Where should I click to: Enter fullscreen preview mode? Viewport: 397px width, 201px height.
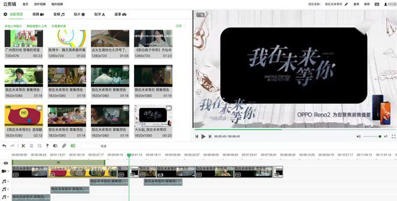pos(393,136)
